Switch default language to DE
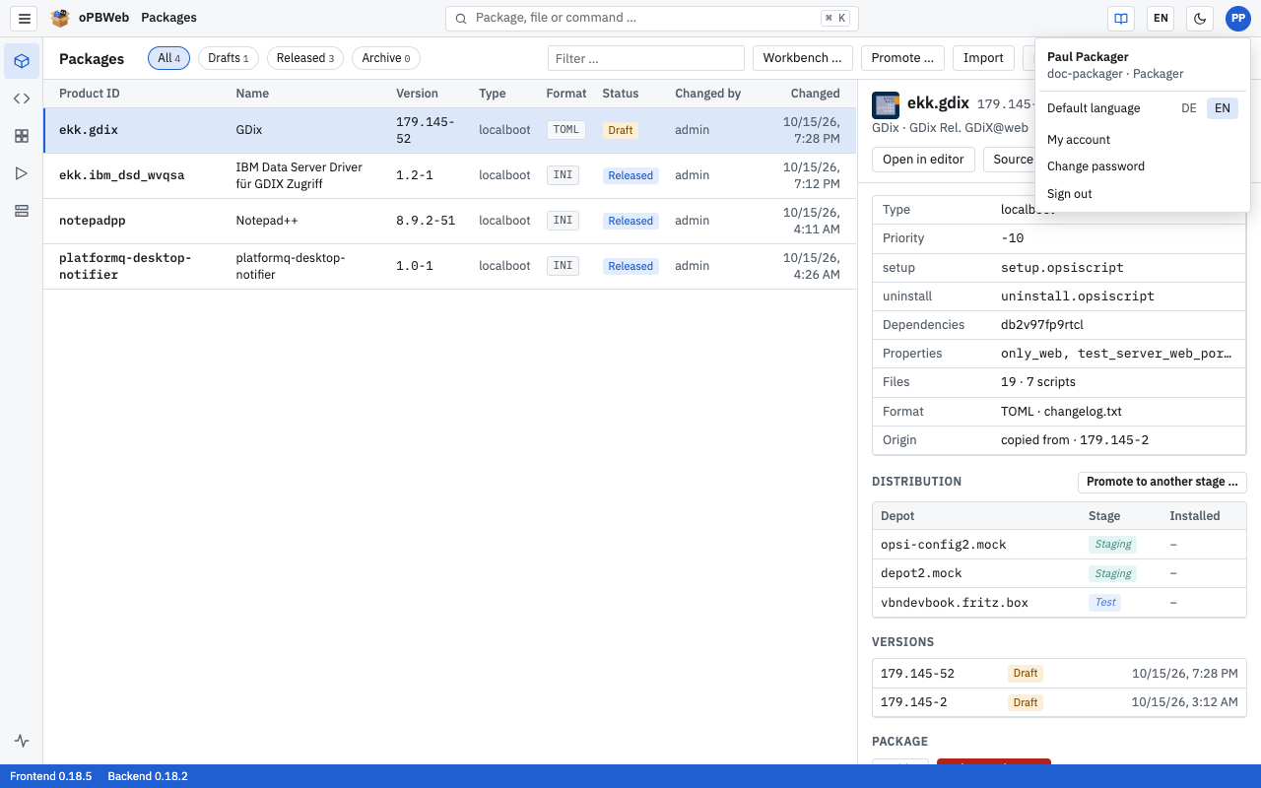 1189,108
